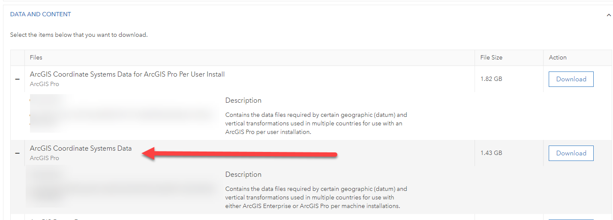Click the second row's Description heading
613x220 pixels.
(x=243, y=175)
